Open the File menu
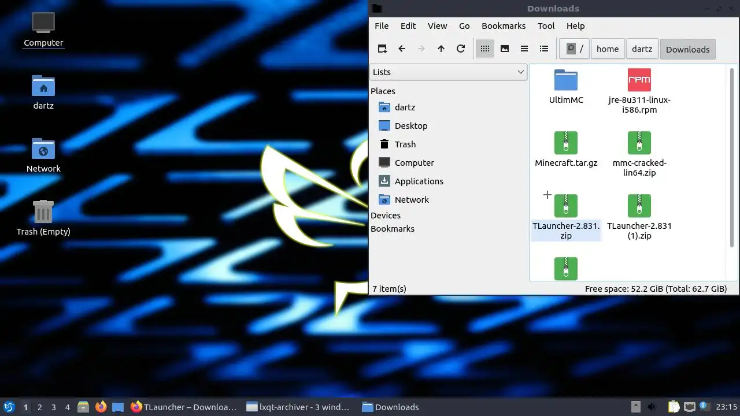Viewport: 740px width, 416px height. coord(382,26)
